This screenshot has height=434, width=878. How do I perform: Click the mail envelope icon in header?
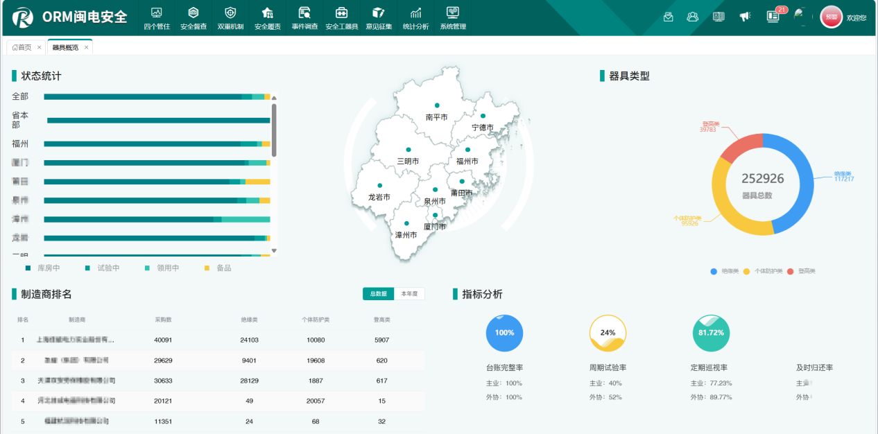pyautogui.click(x=669, y=17)
